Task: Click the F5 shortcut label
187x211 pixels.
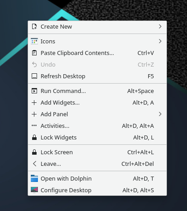Action: point(151,76)
